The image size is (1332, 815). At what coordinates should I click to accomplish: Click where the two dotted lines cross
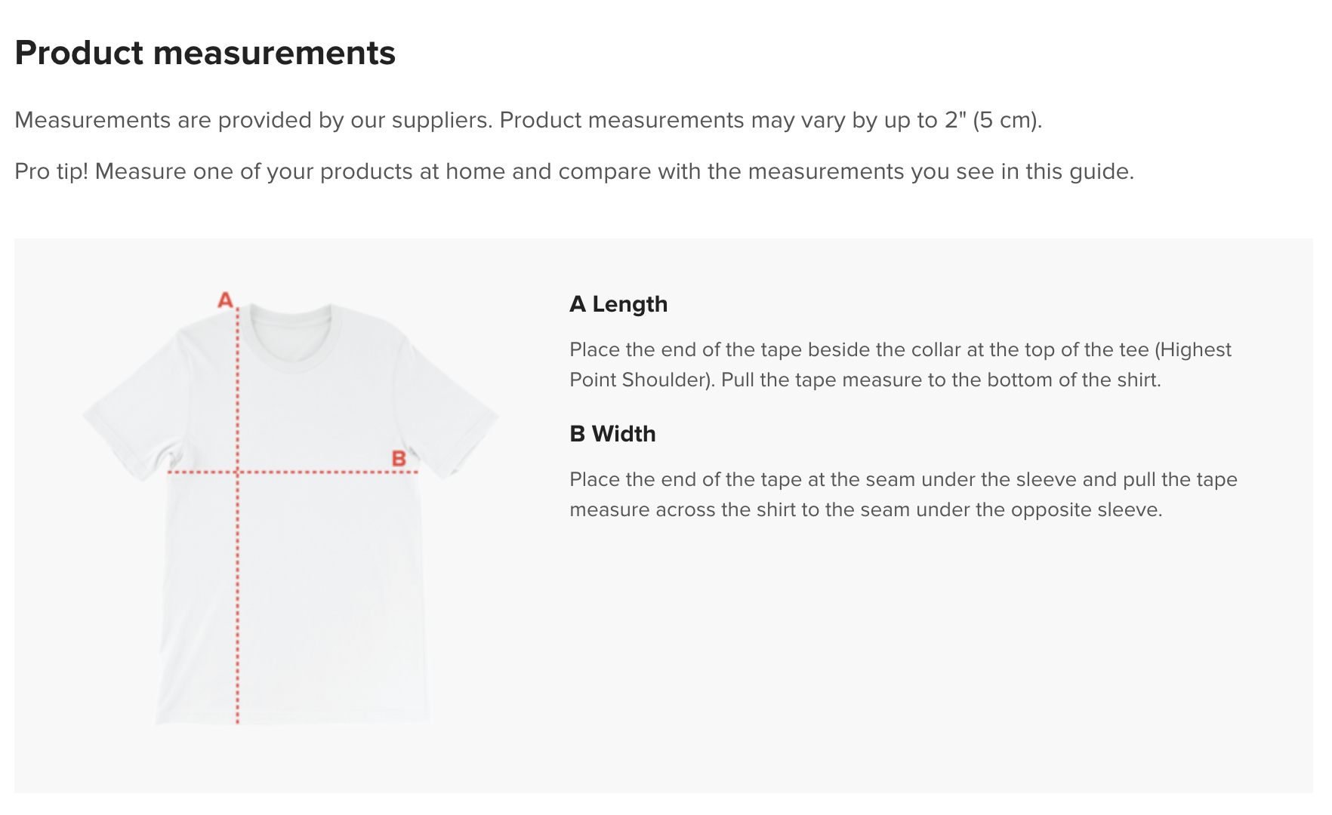(237, 472)
